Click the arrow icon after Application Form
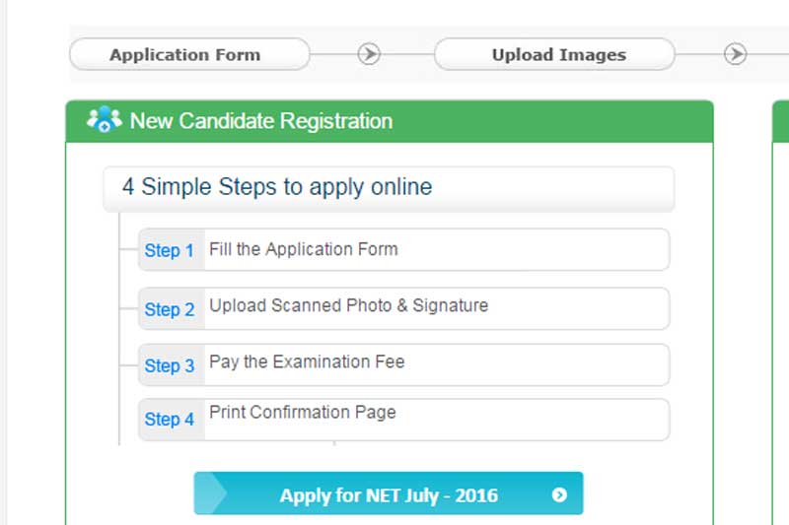Image resolution: width=789 pixels, height=525 pixels. pos(369,54)
